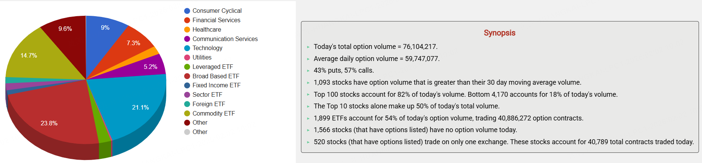The width and height of the screenshot is (702, 163).
Task: Click the Synopsis heading
Action: tap(500, 33)
